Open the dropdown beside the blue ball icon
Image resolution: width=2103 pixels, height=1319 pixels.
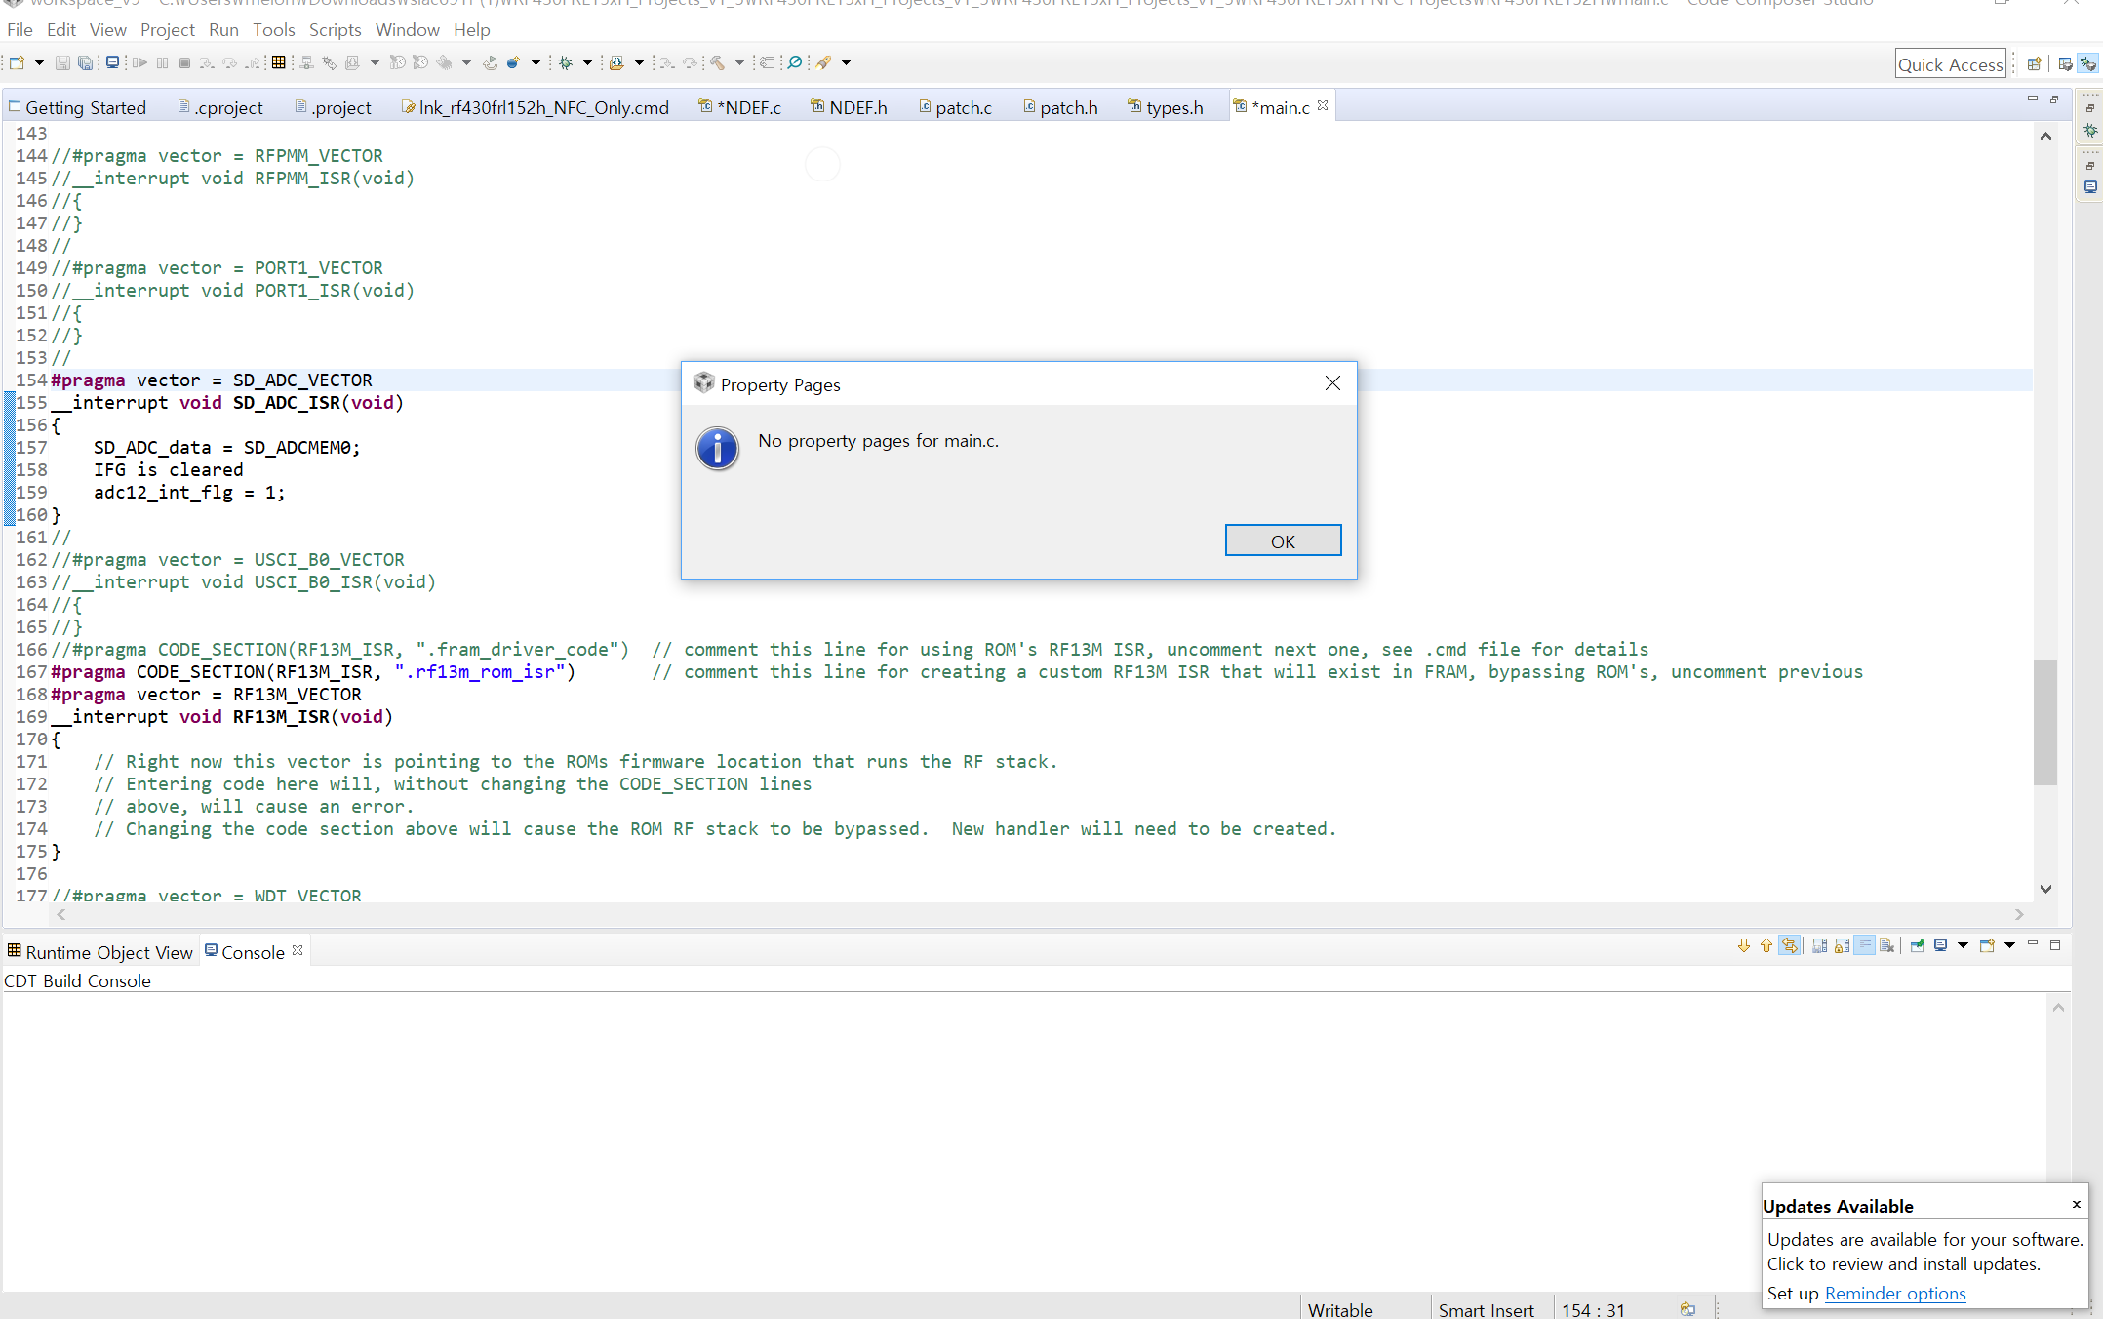(536, 62)
